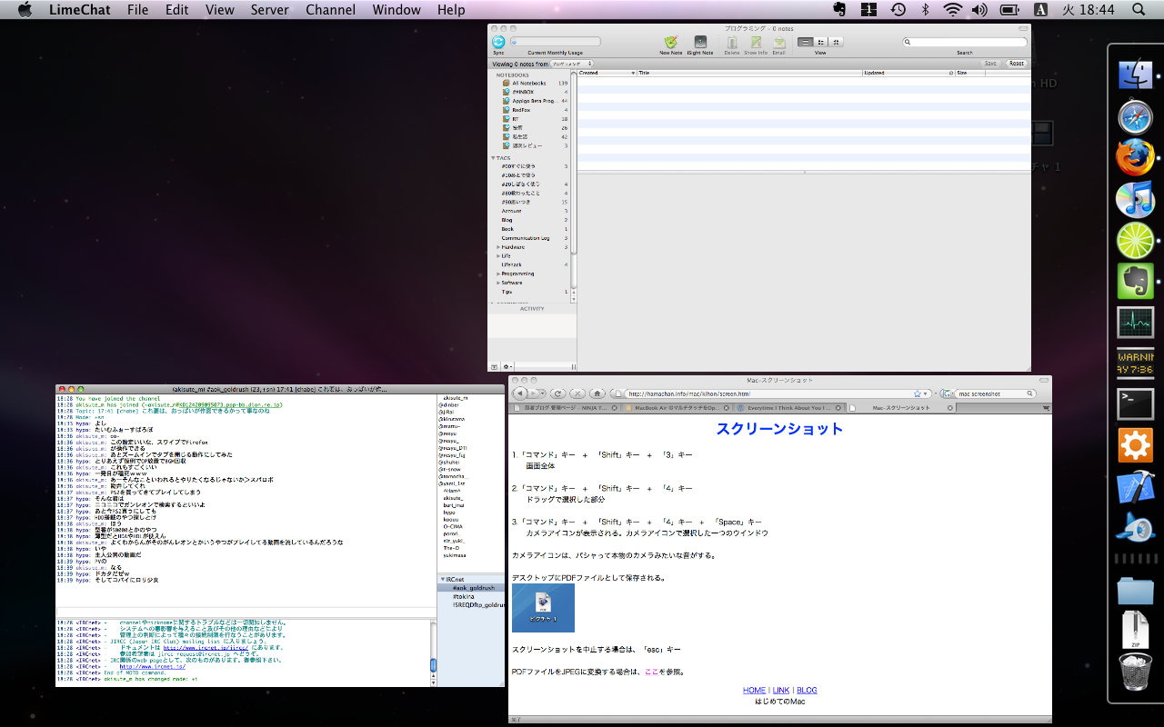
Task: Collapse the TAGS section in Evernote sidebar
Action: pyautogui.click(x=494, y=158)
